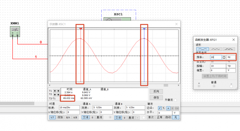Select 单次 single trigger mode
240x131 pixels.
[151, 117]
